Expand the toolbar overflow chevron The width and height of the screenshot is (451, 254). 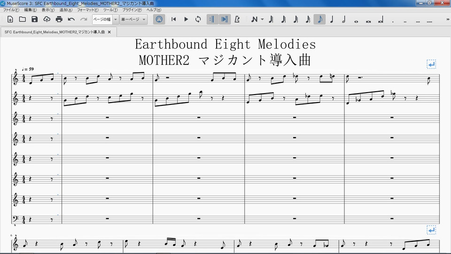point(448,19)
